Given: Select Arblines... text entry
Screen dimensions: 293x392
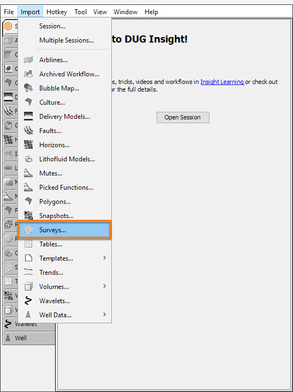Looking at the screenshot, I should [x=53, y=60].
